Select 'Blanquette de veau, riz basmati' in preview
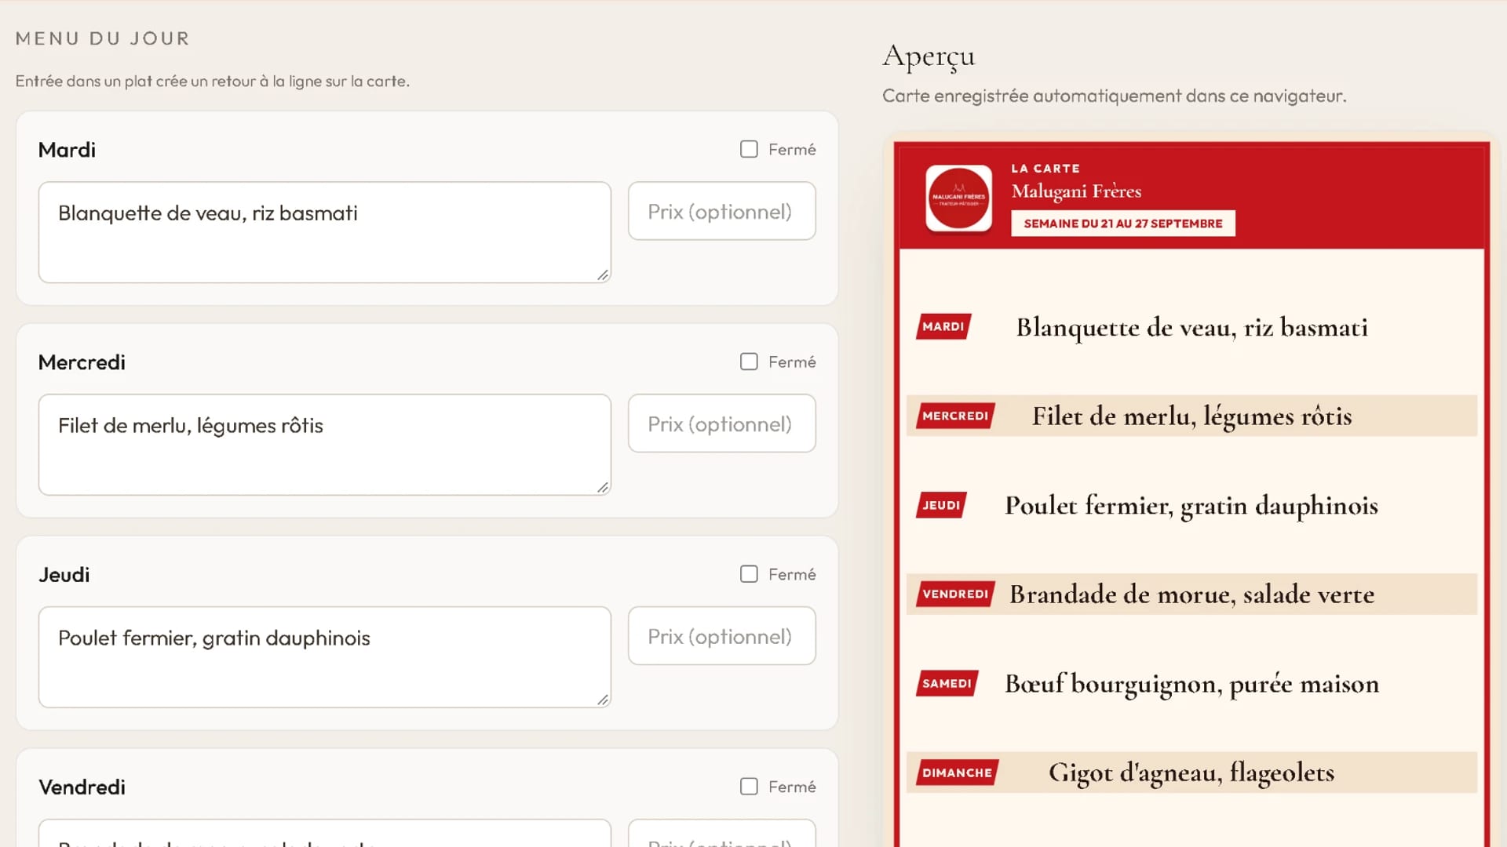1507x847 pixels. click(x=1191, y=327)
